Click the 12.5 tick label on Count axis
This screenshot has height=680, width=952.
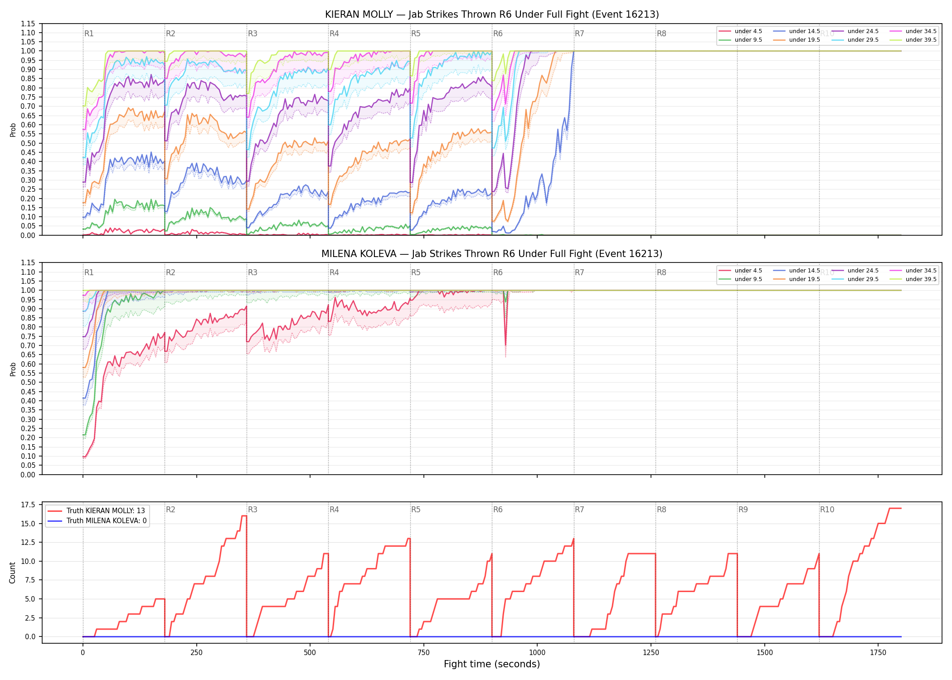(28, 542)
